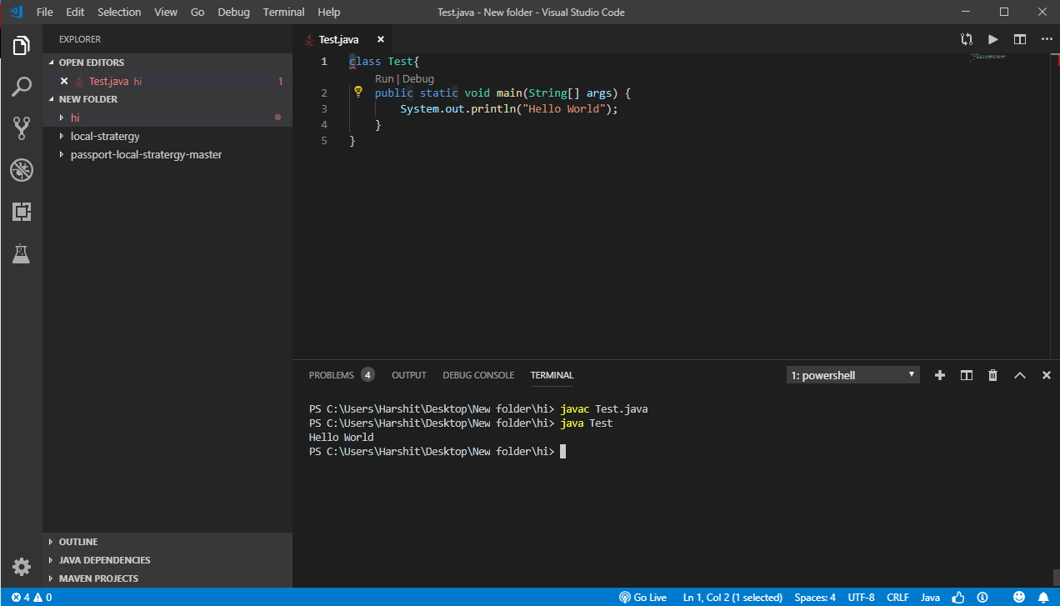Close Test.java in Open Editors list

point(64,81)
